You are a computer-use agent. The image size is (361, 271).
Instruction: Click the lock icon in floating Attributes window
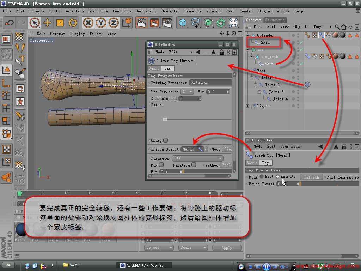click(221, 52)
